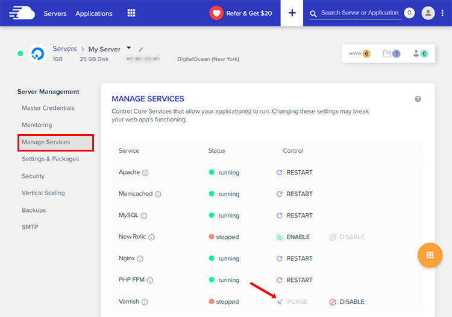Open the apps grid icon in top bar
Image resolution: width=452 pixels, height=317 pixels.
tap(131, 13)
